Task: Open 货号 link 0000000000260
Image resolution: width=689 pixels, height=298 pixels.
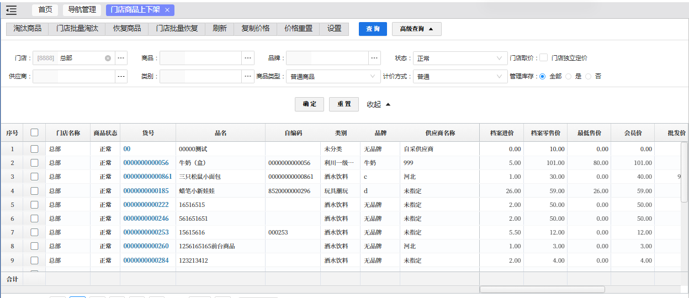Action: (146, 246)
